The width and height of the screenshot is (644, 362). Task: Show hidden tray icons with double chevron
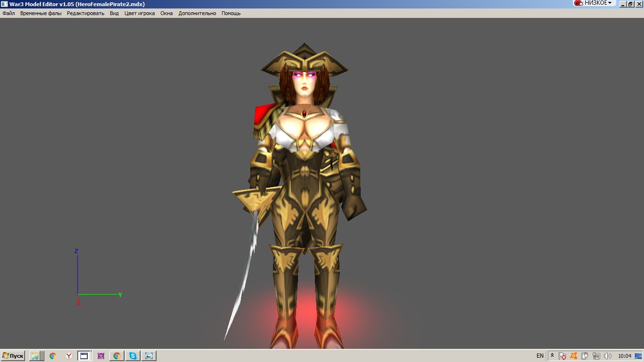553,356
